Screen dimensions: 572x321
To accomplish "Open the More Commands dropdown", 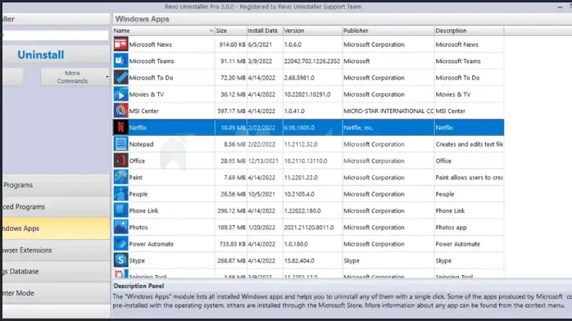I will point(75,77).
